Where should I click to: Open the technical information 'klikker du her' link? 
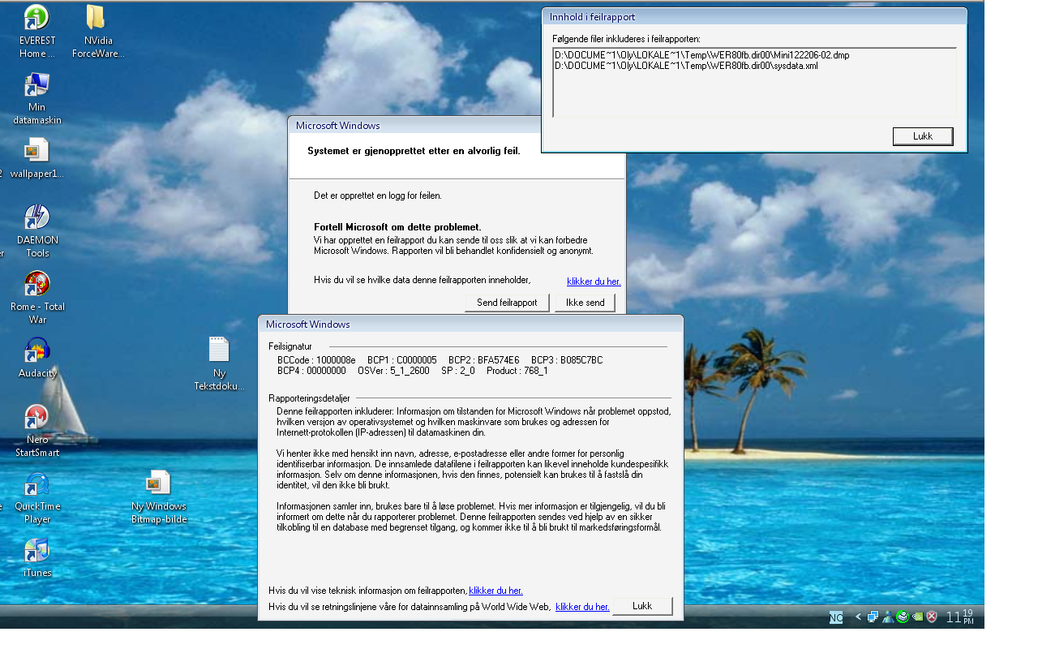tap(495, 591)
